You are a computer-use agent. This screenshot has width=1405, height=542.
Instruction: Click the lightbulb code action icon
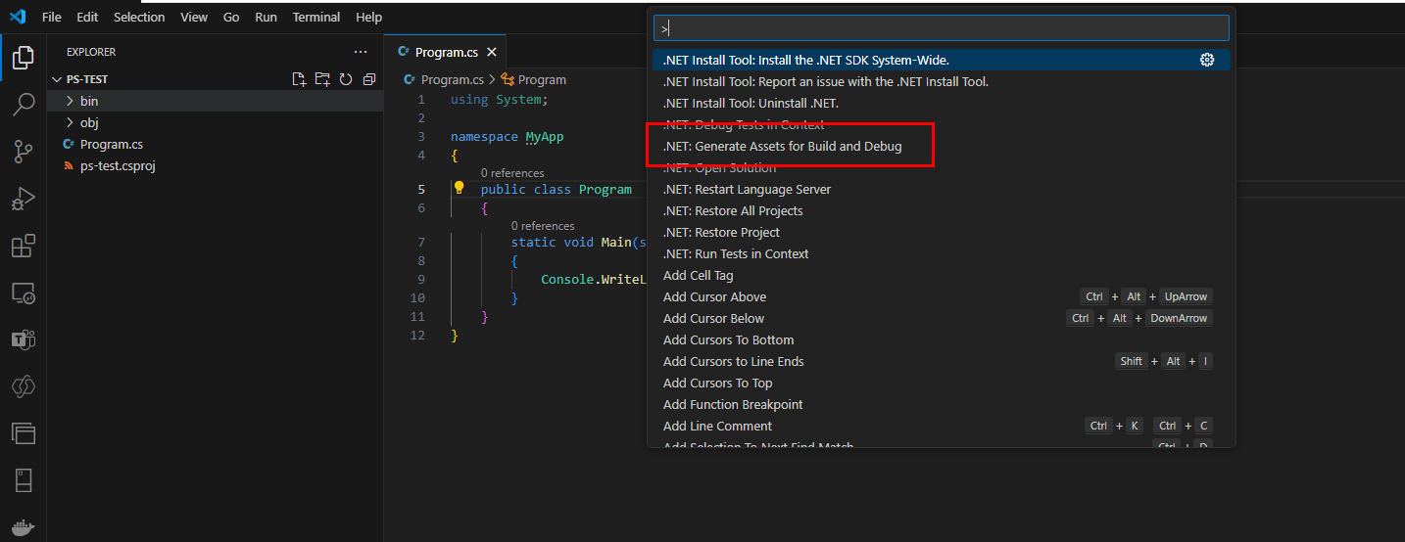point(459,188)
